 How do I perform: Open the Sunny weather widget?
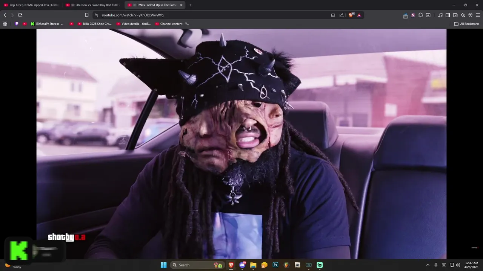[13, 266]
